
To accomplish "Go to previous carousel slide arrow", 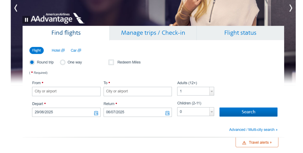I will pos(16,8).
